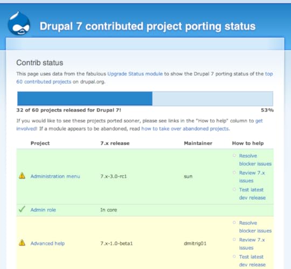Click the page title Drupal 7 contributed project porting status
Viewport: 291px width, 269px height.
click(x=148, y=26)
